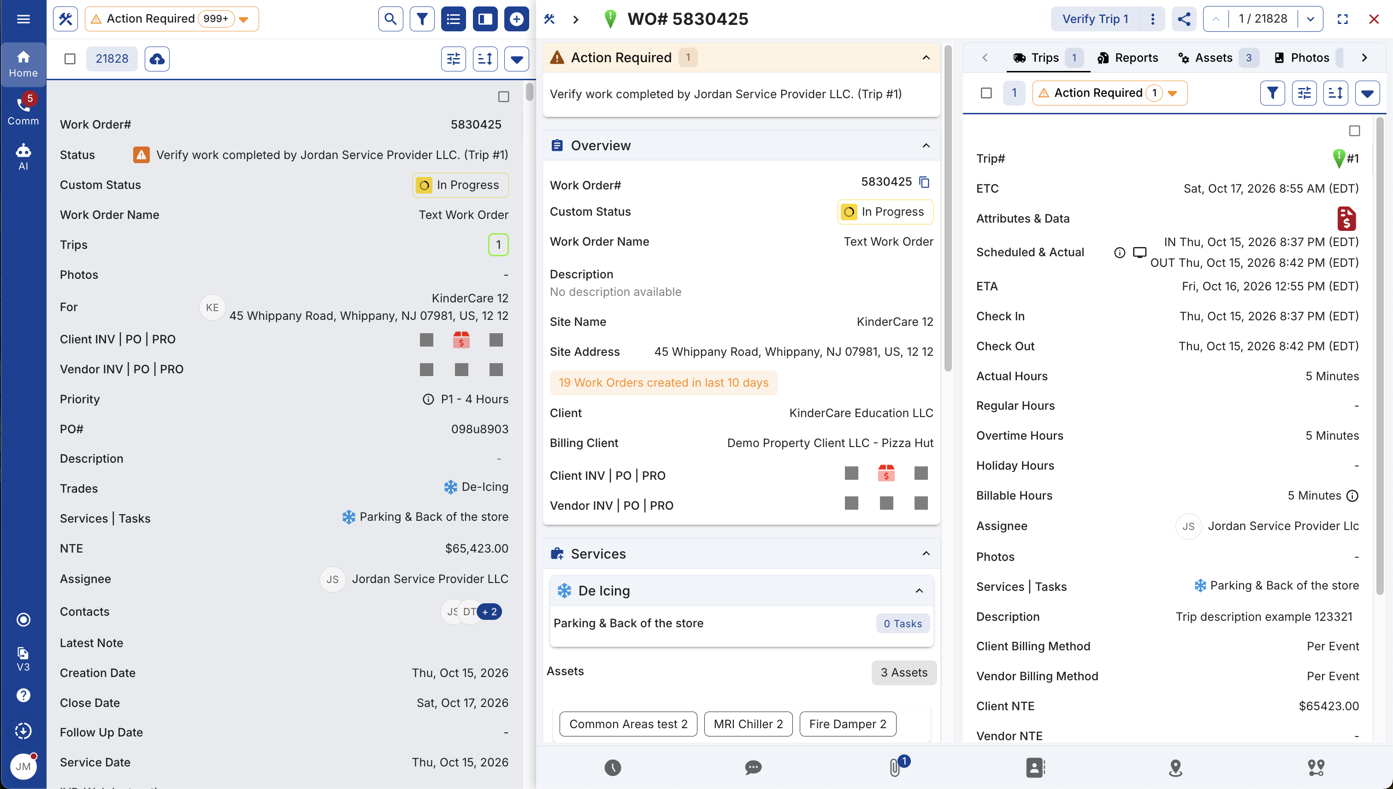1393x789 pixels.
Task: Click the Verify Trip 1 button
Action: coord(1095,19)
